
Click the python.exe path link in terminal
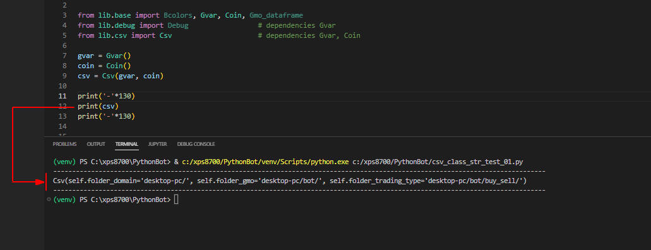pyautogui.click(x=265, y=162)
